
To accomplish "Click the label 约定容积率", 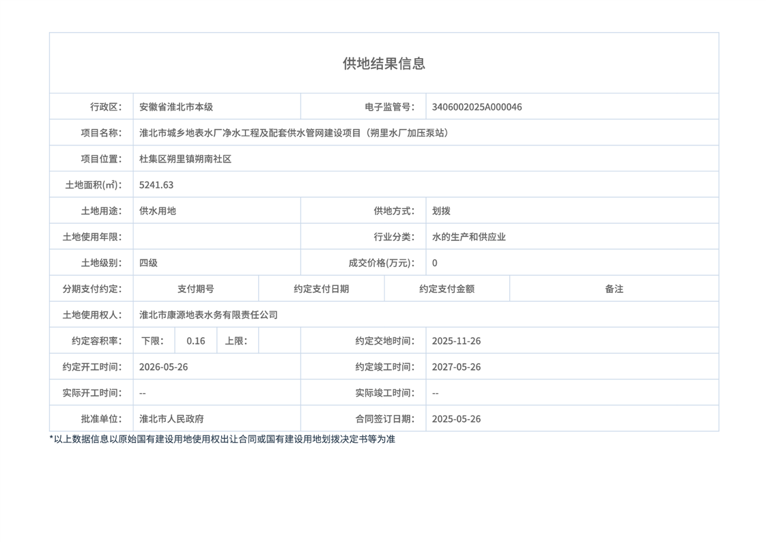I will (x=97, y=341).
